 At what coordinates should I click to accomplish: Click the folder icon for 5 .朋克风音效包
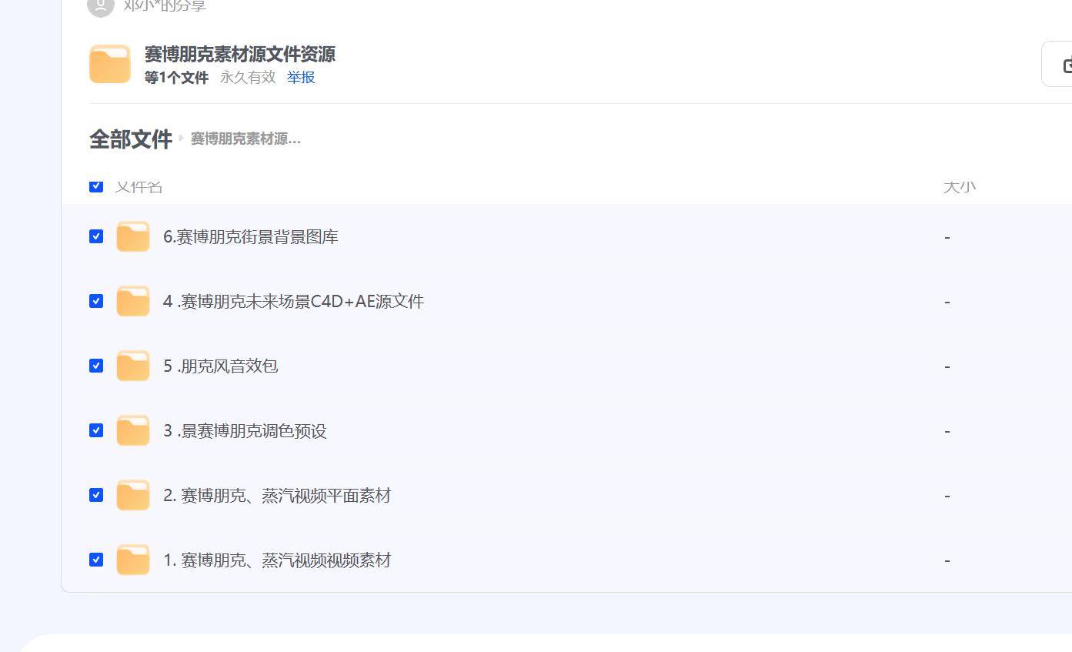click(x=133, y=366)
